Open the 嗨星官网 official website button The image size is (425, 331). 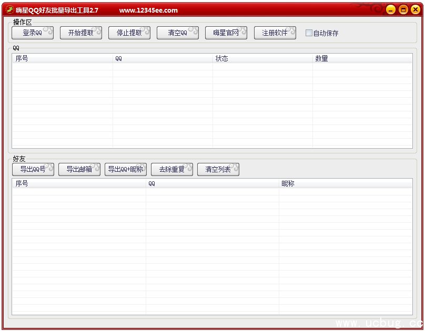pos(226,33)
